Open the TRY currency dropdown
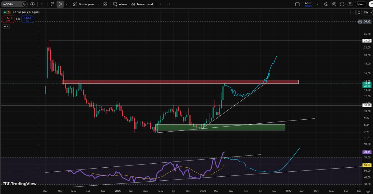This screenshot has width=373, height=194. pos(367,12)
